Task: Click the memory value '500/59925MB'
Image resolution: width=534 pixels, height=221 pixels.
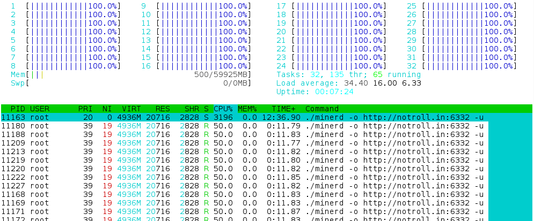Action: 221,74
